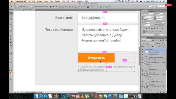
Task: Toggle Show Transform Controls checkbox
Action: (34, 7)
